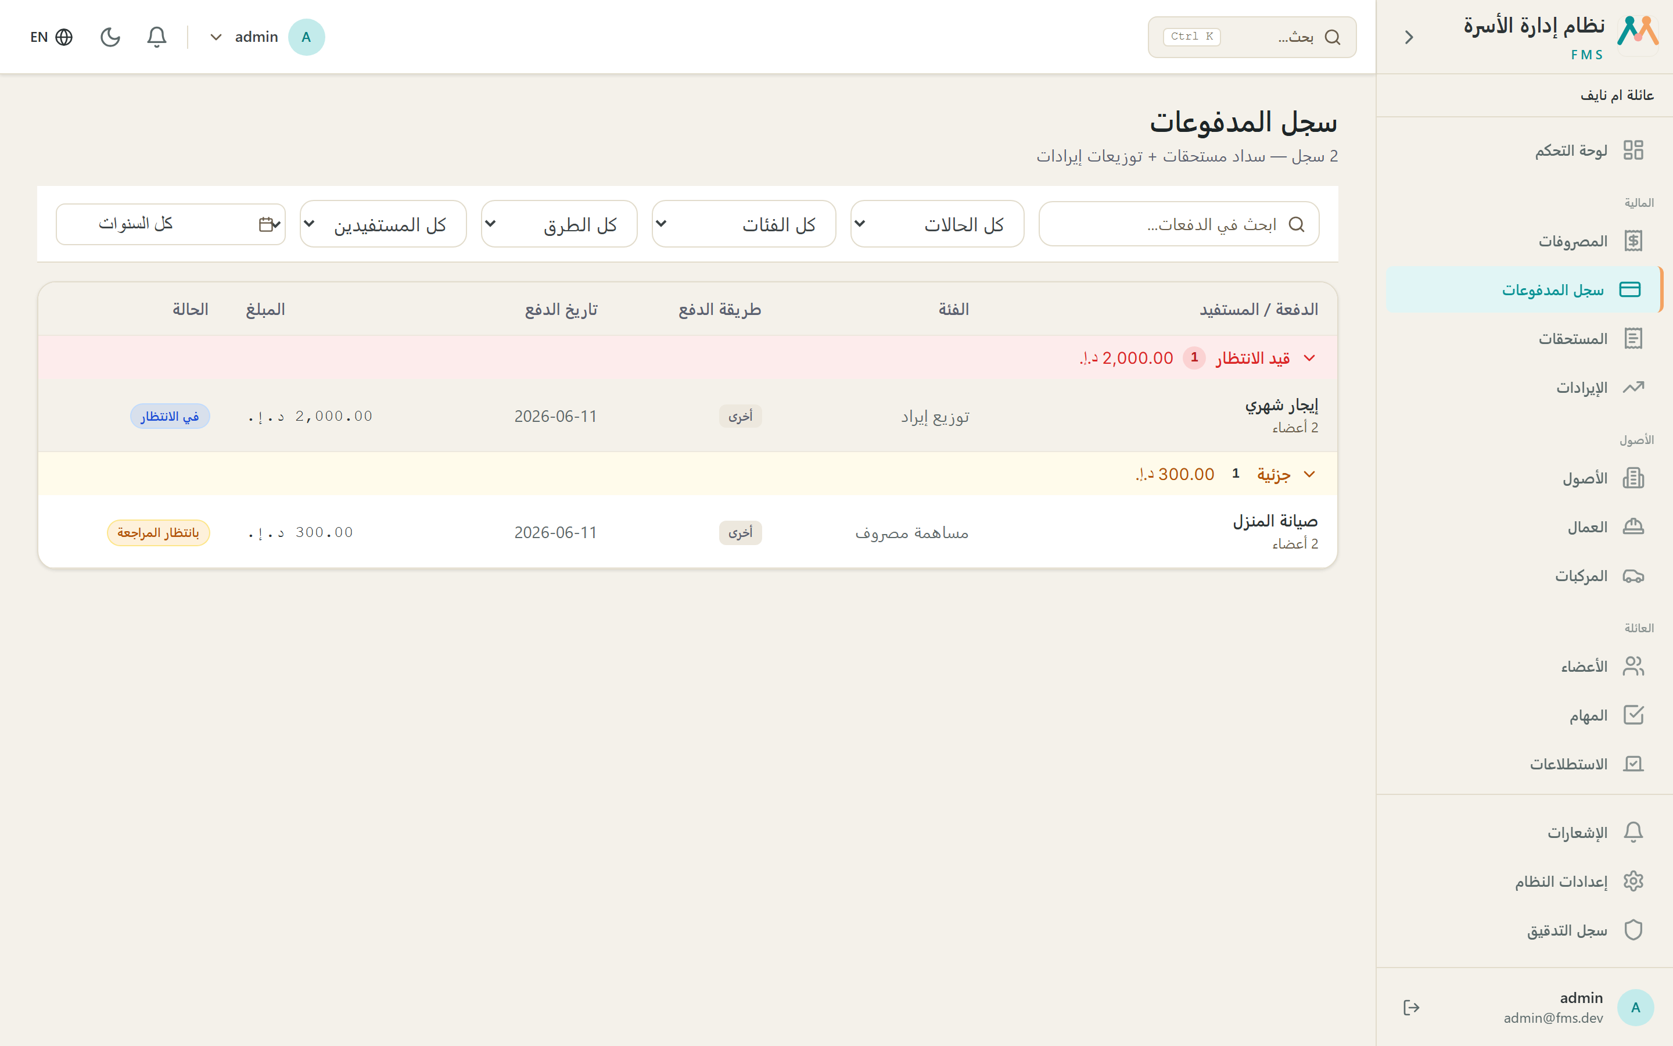Click the الإيرادات trending arrow icon
The image size is (1673, 1046).
[x=1633, y=388]
